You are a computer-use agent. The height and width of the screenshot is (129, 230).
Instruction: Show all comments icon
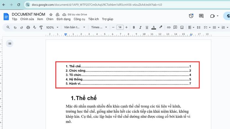(x=201, y=16)
